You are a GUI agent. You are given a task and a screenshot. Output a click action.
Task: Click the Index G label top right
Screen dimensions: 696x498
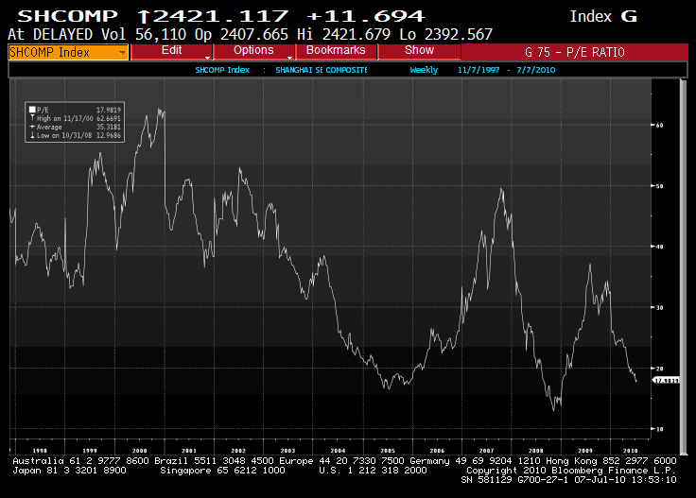(603, 16)
